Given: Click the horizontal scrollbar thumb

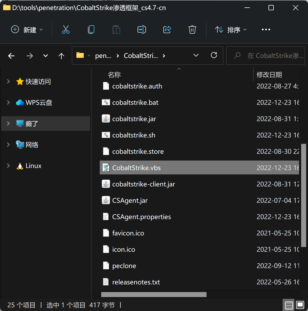Looking at the screenshot, I should (x=154, y=294).
